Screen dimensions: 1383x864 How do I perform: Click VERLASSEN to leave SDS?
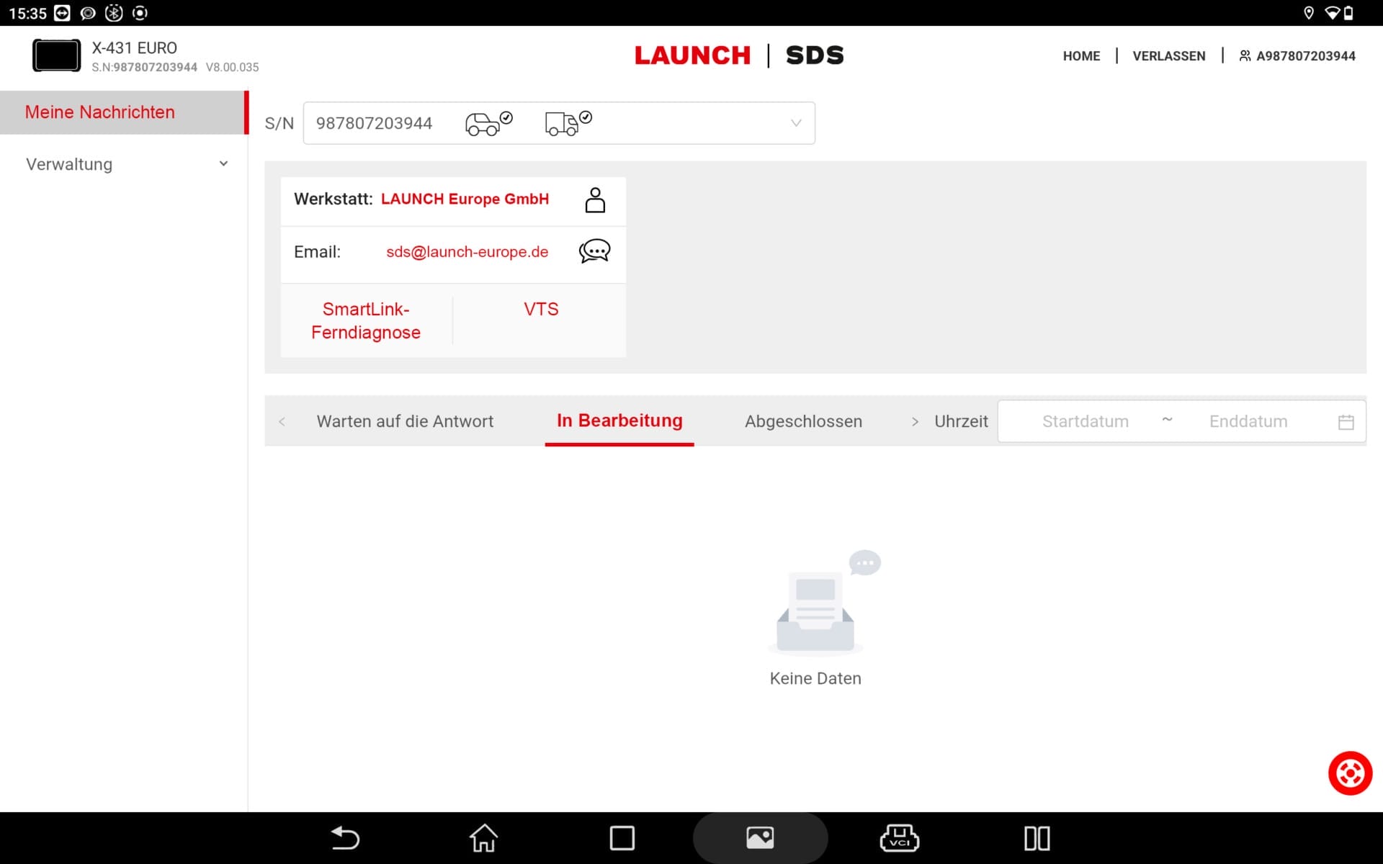(x=1168, y=56)
